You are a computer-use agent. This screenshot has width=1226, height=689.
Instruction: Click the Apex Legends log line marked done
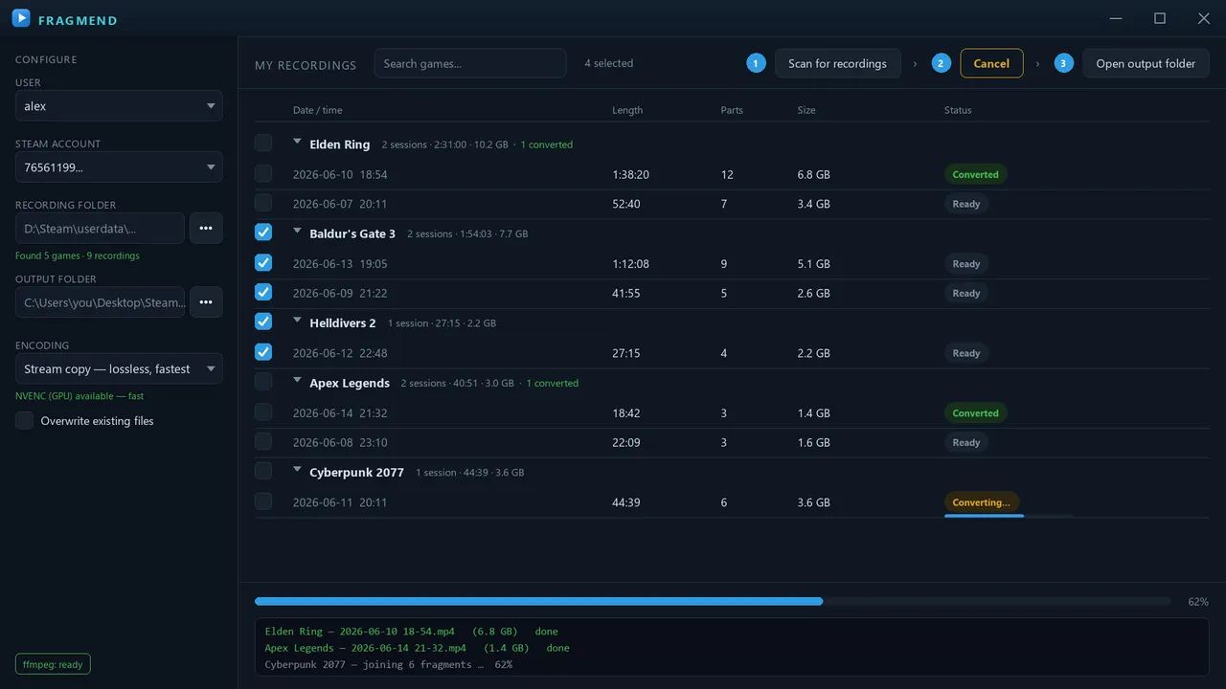click(x=417, y=648)
